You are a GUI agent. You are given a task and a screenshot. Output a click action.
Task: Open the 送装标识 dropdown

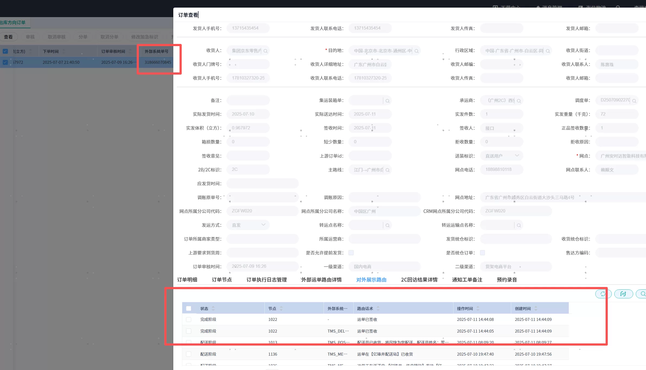501,156
